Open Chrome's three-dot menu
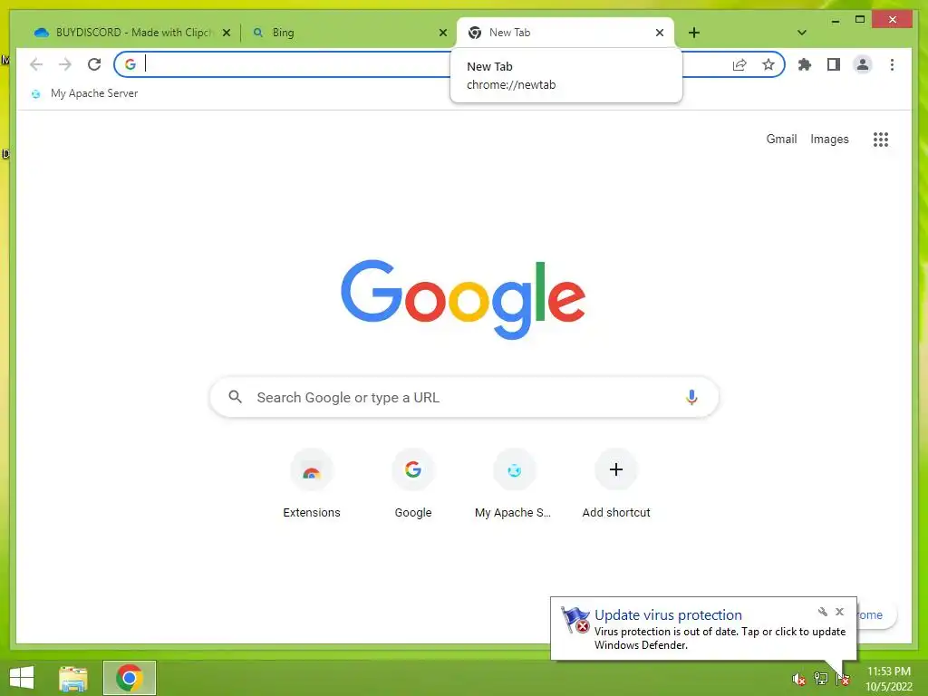The height and width of the screenshot is (696, 928). [x=892, y=64]
